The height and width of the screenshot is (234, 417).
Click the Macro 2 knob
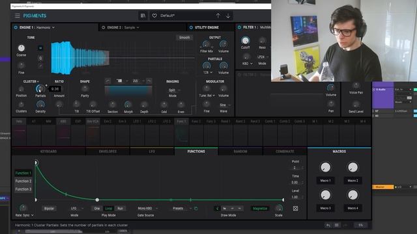(353, 168)
